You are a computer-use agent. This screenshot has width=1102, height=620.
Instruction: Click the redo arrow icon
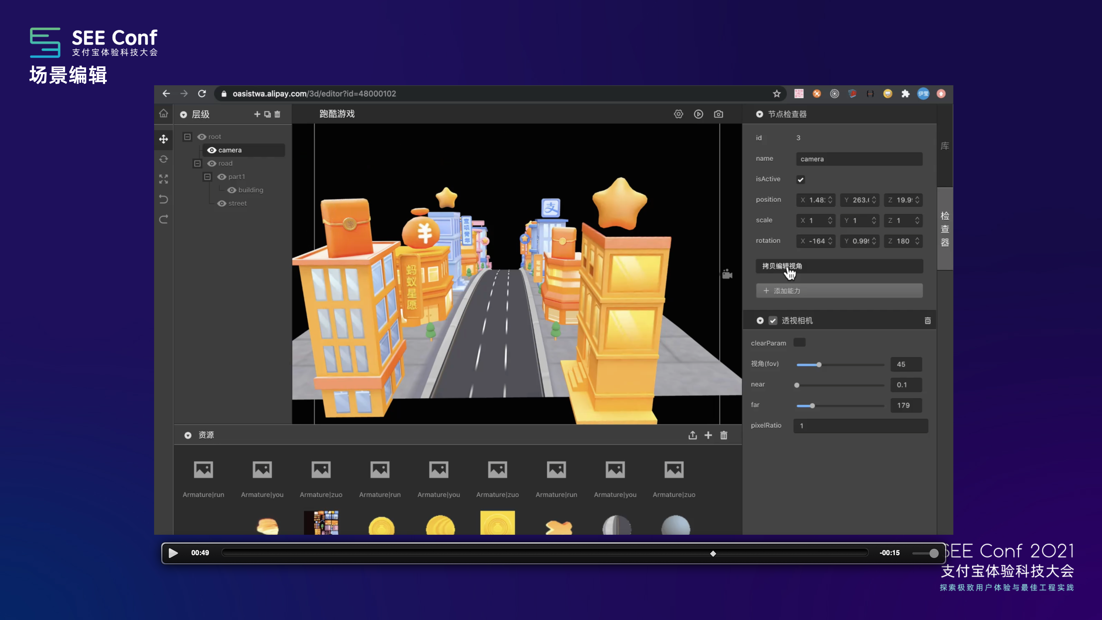163,220
